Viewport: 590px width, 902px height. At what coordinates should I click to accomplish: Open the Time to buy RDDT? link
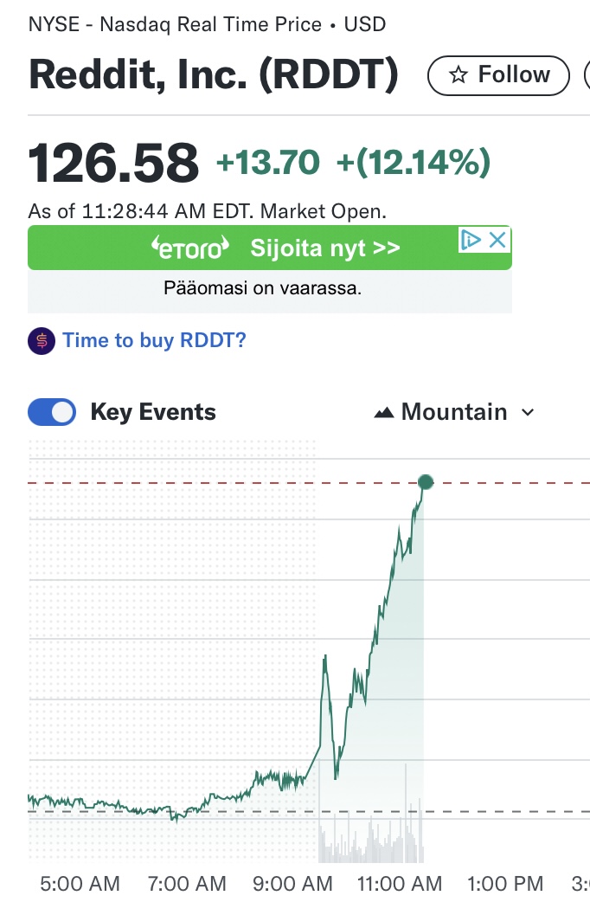(x=154, y=340)
